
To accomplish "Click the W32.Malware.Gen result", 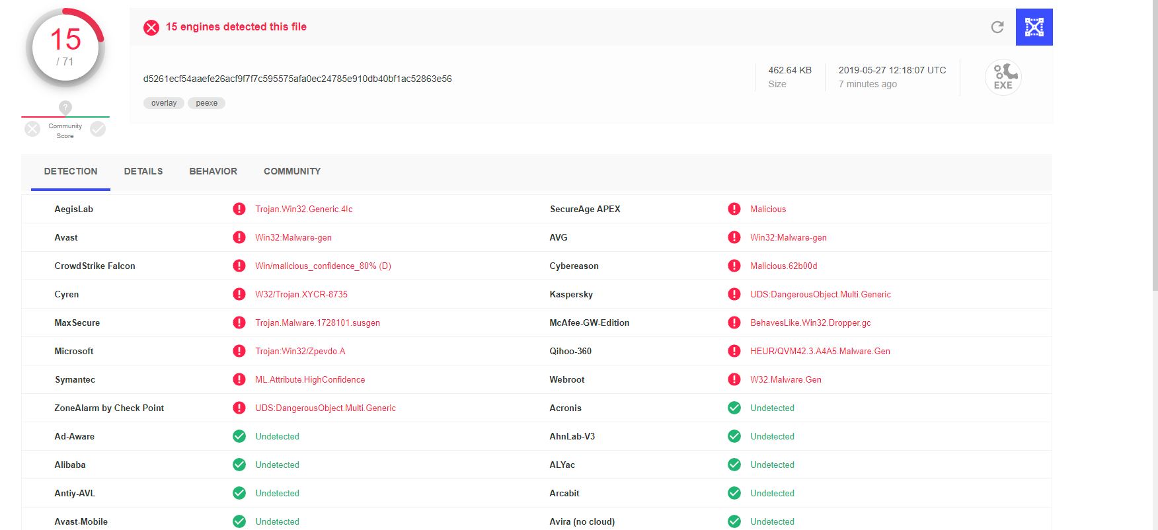I will pos(786,379).
